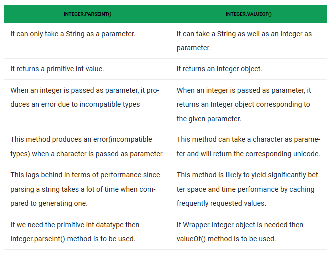Image resolution: width=332 pixels, height=254 pixels.
Task: Select cell about error when character is passed
Action: 87,146
